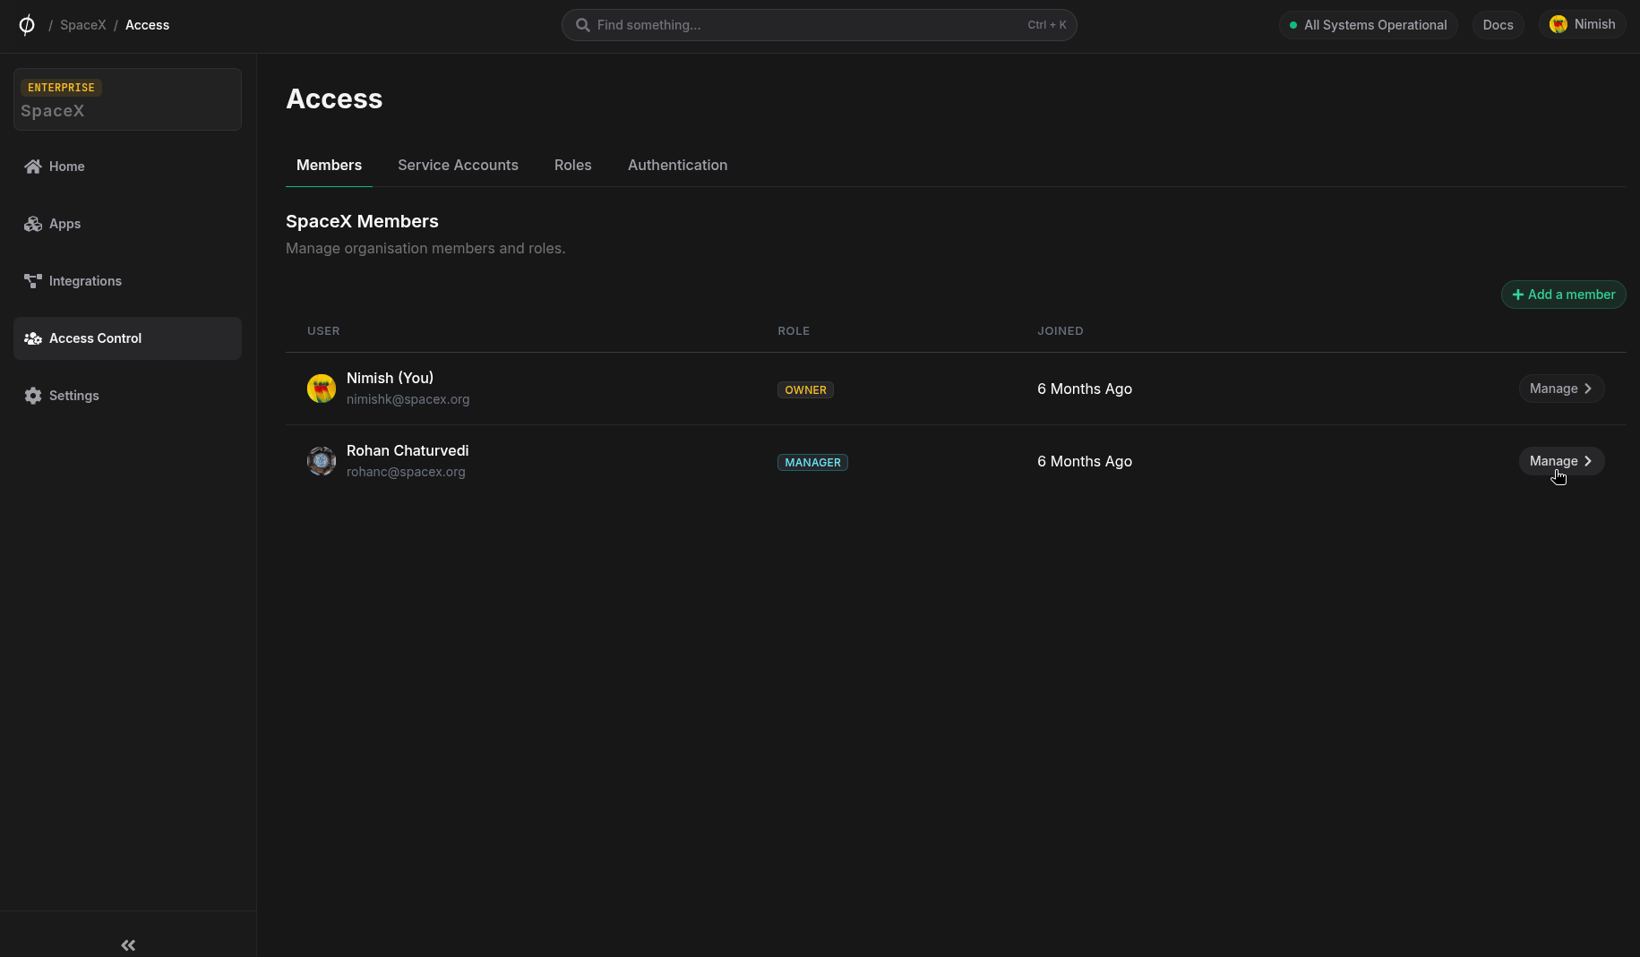Switch to the Service Accounts tab

(x=458, y=165)
